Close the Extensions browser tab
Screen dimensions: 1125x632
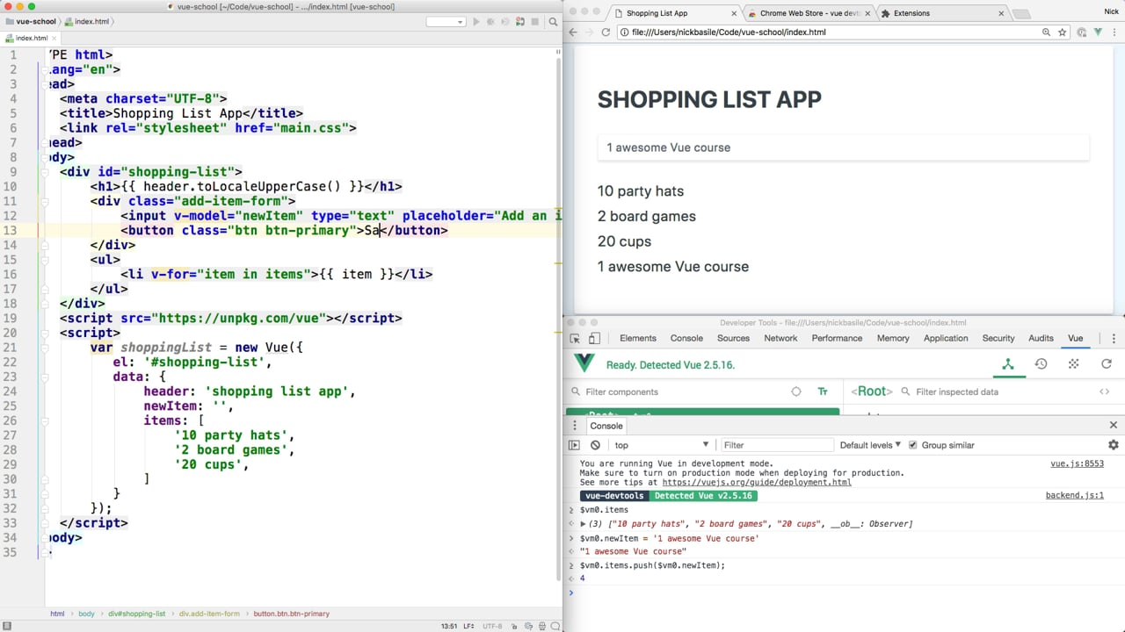1001,13
